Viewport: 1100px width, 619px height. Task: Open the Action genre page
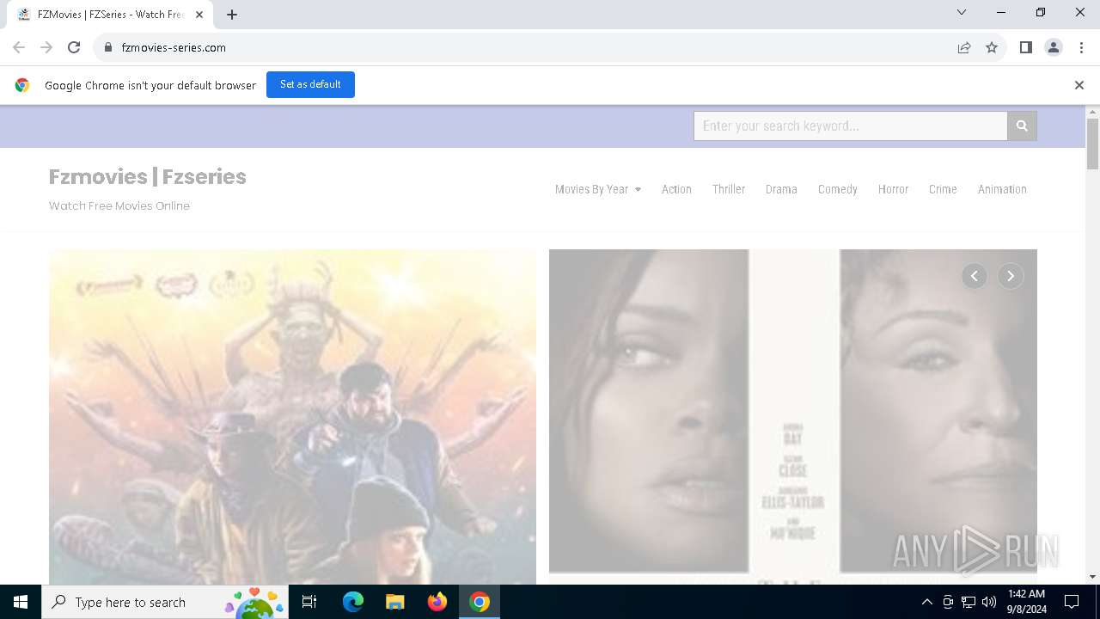tap(676, 189)
